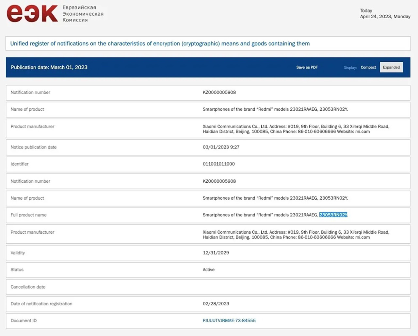The width and height of the screenshot is (418, 336).
Task: Select the Expanded display mode
Action: (391, 67)
